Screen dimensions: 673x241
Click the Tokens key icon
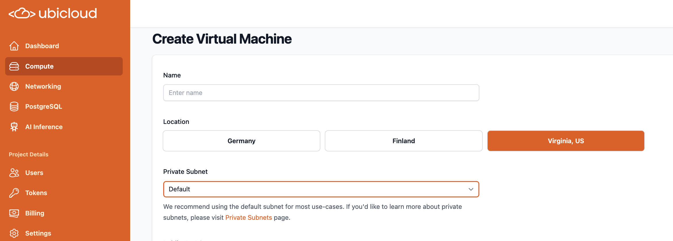pyautogui.click(x=14, y=193)
